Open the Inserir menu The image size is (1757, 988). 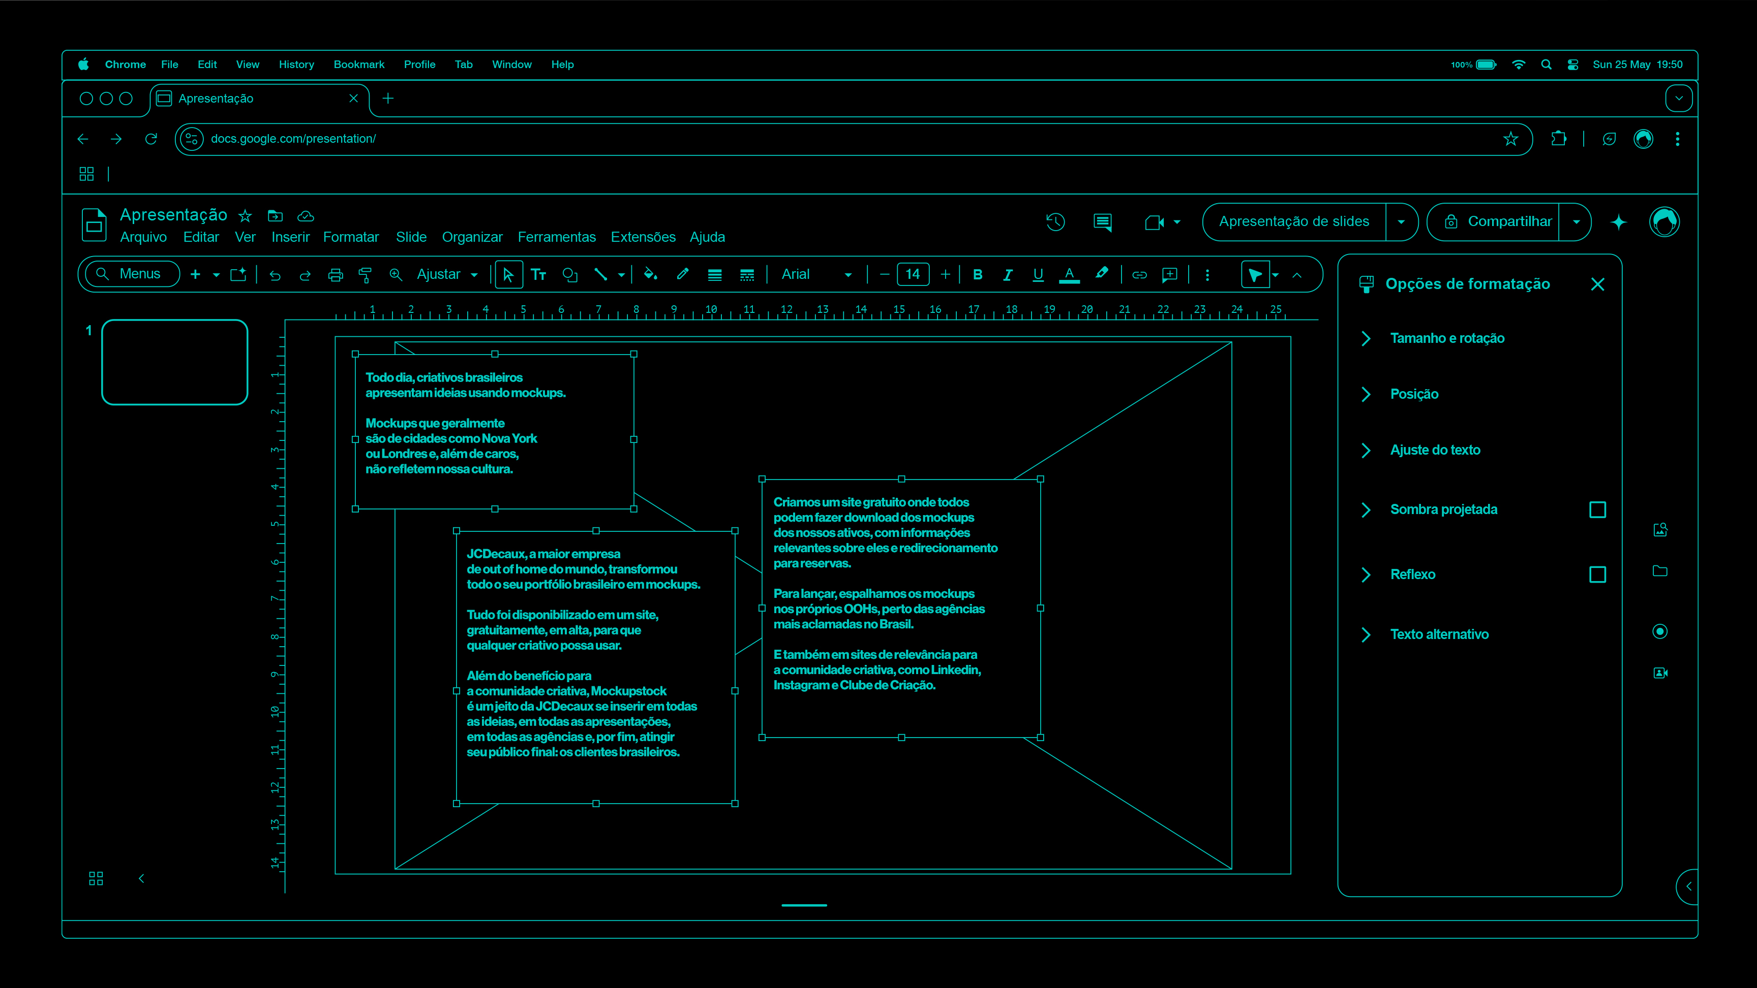[x=290, y=237]
